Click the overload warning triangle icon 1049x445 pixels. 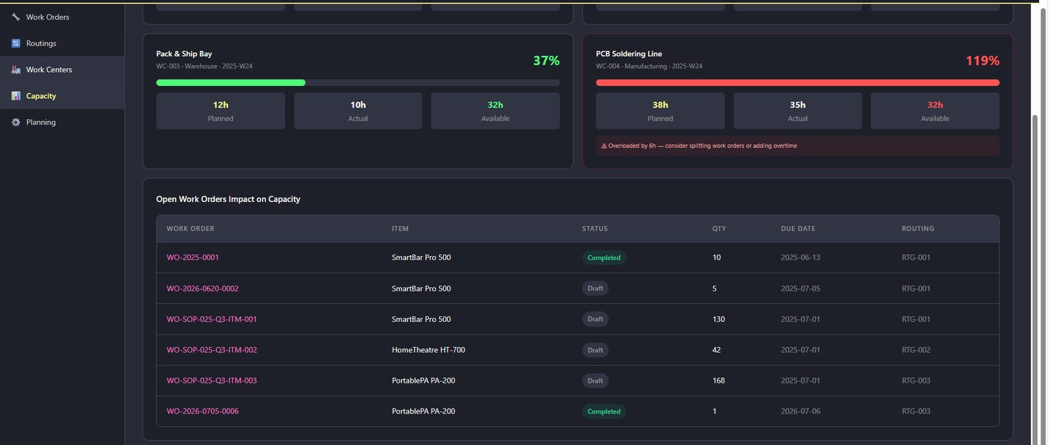point(604,146)
